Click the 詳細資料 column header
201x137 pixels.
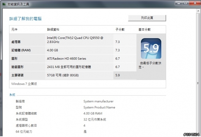[53, 29]
